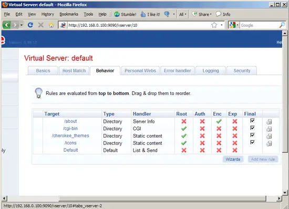Click the search magnifier in the Google box

[x=282, y=25]
